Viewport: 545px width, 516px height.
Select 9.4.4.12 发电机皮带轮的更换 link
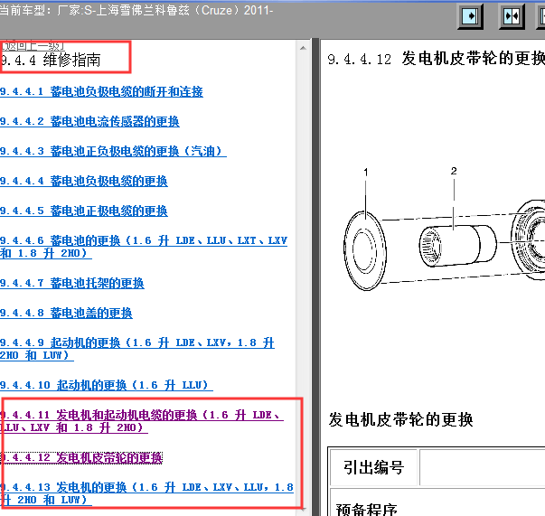[81, 457]
